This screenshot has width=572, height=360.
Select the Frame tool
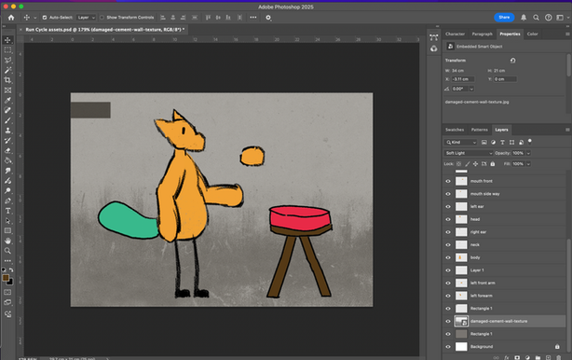click(7, 90)
